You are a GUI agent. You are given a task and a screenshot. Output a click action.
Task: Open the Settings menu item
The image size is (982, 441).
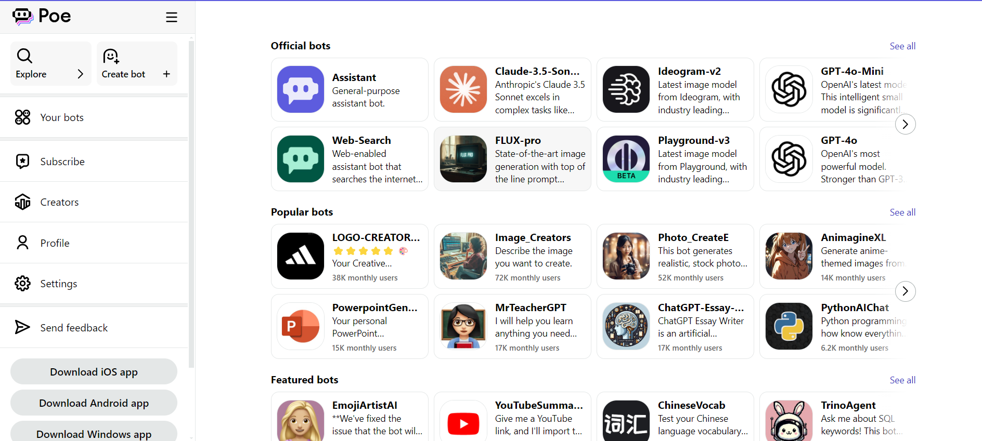94,284
